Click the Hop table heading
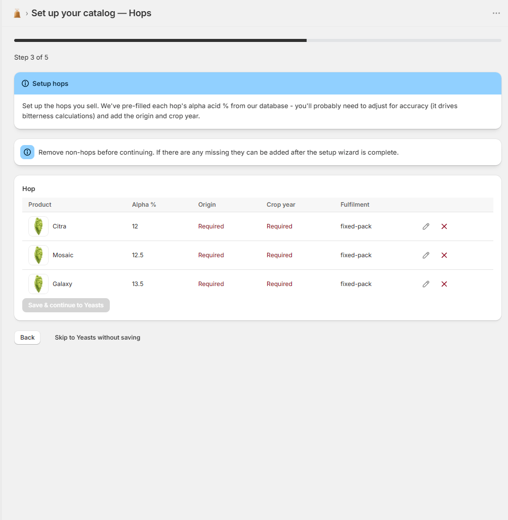The height and width of the screenshot is (520, 508). (28, 188)
